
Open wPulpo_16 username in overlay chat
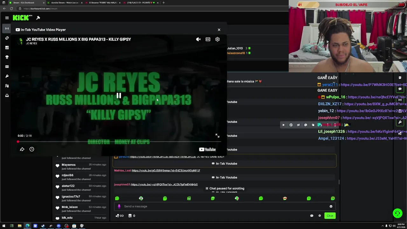click(x=335, y=97)
